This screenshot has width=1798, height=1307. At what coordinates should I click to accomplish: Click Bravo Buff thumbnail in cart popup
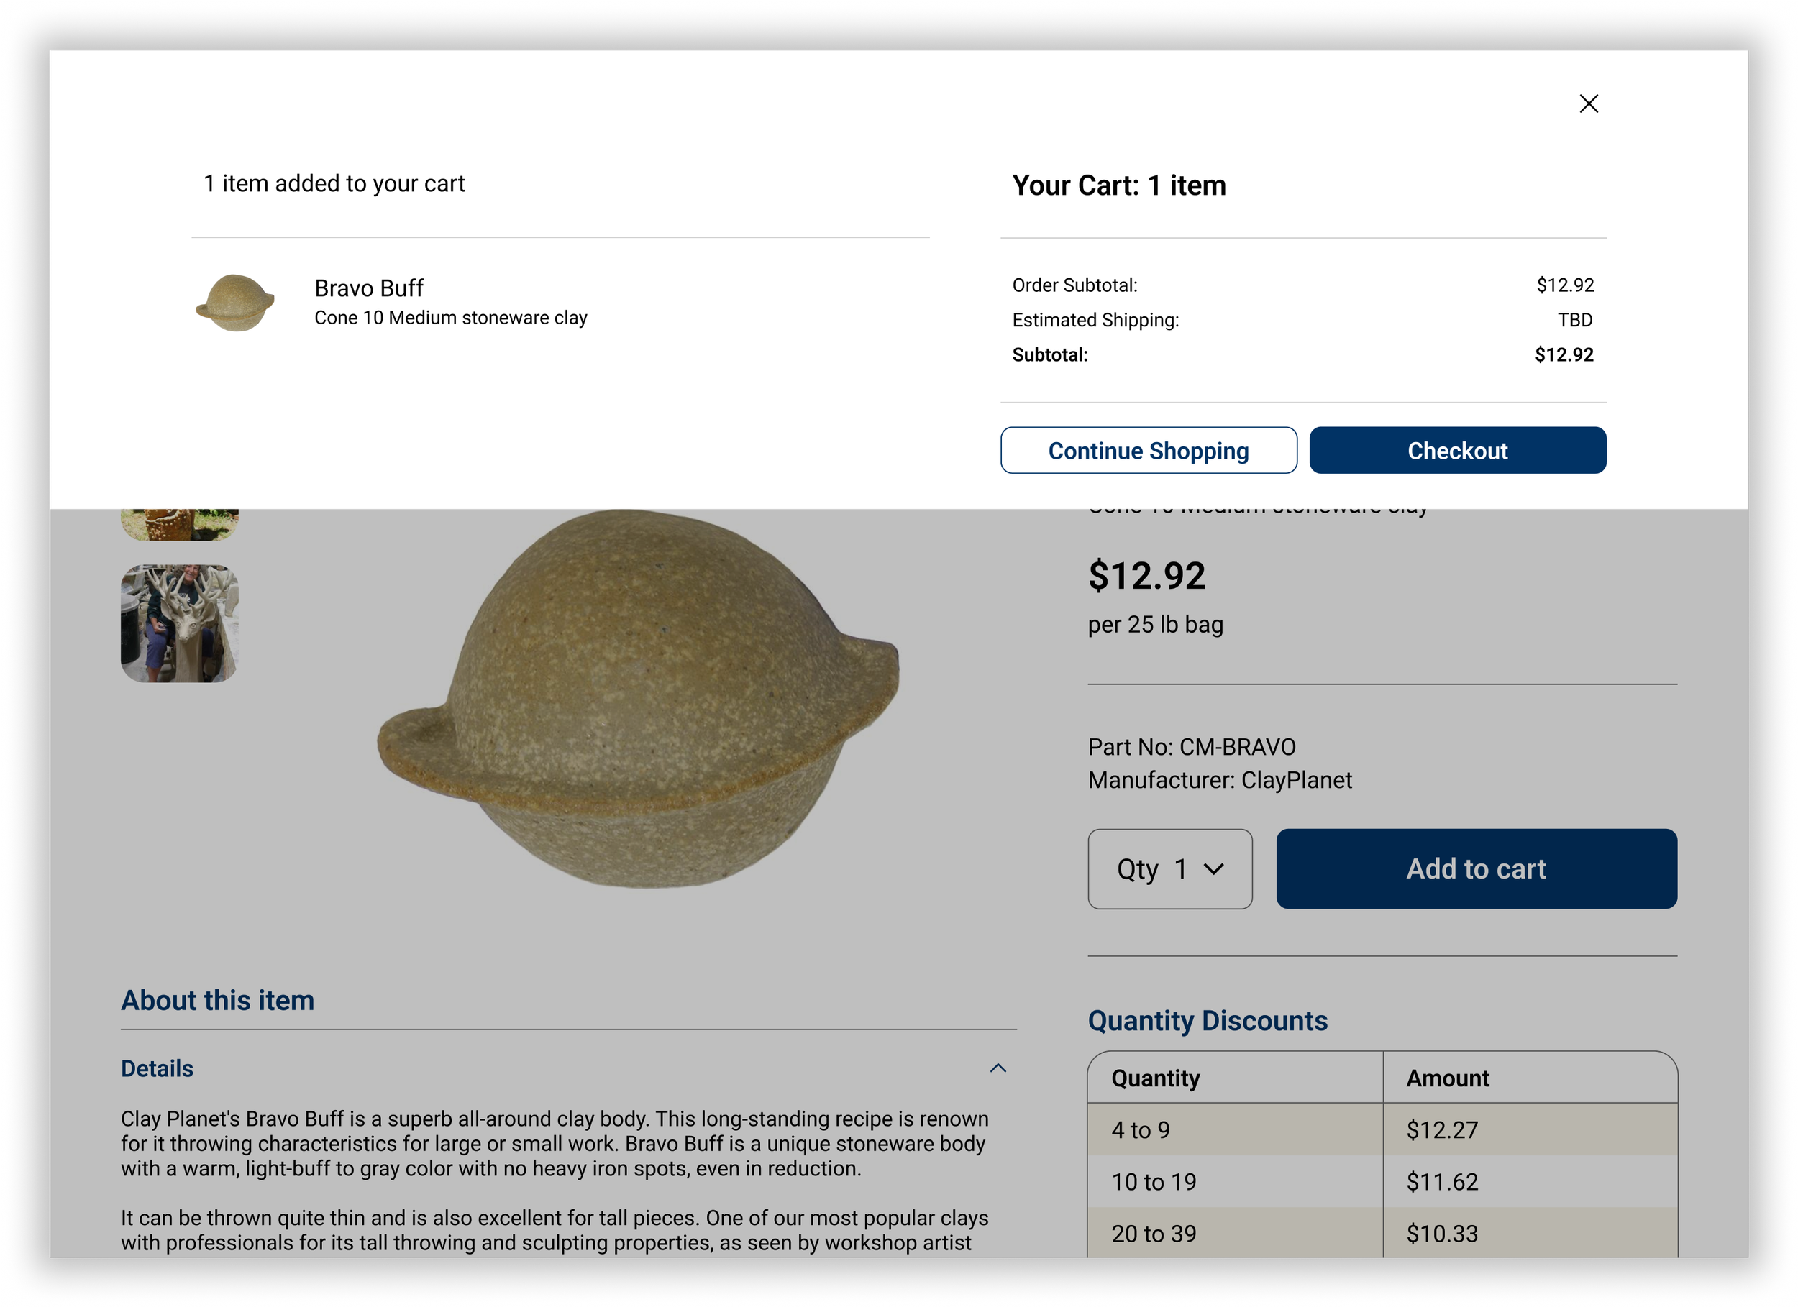point(235,302)
